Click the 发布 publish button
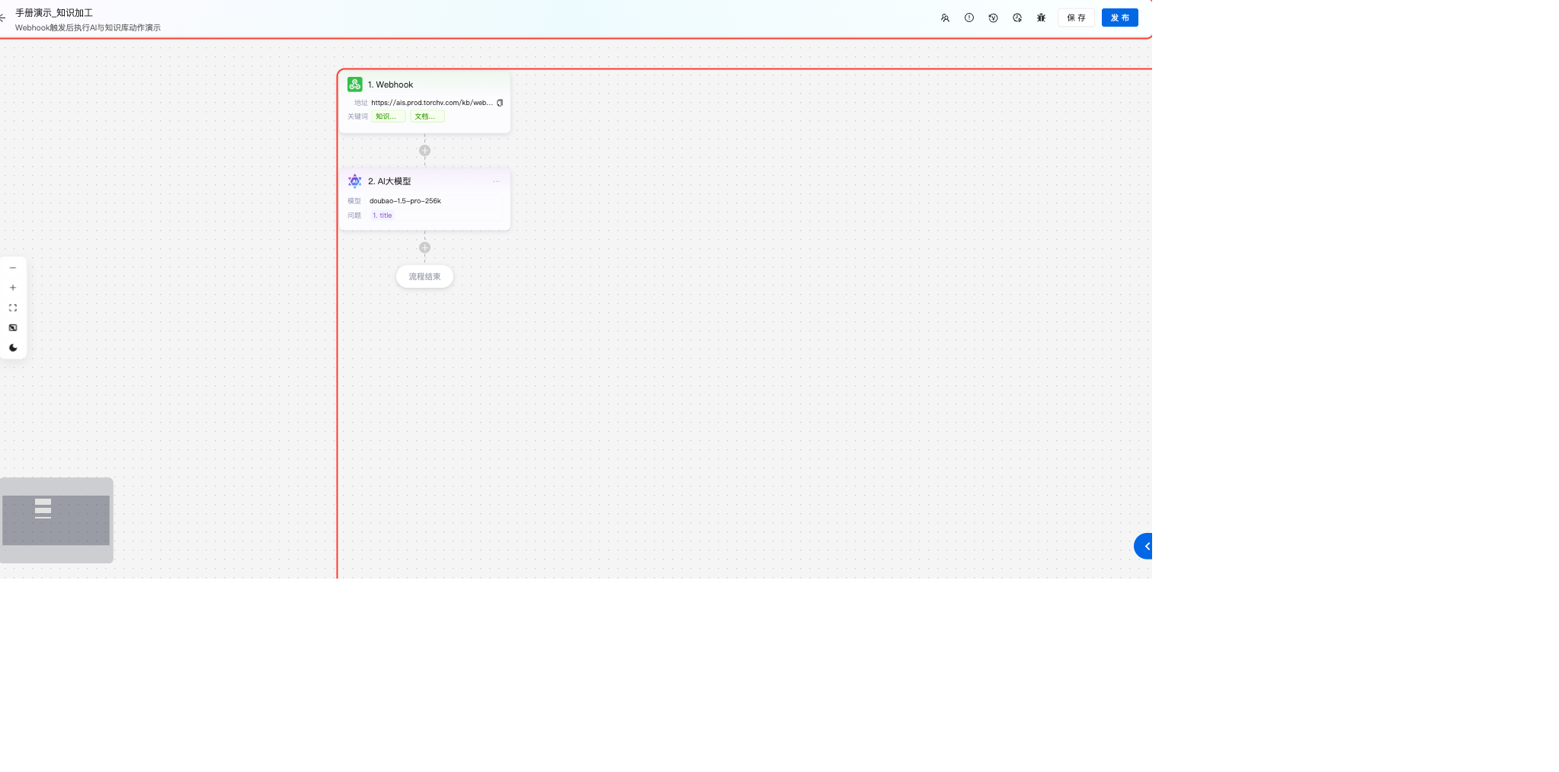This screenshot has width=1559, height=772. click(1119, 18)
